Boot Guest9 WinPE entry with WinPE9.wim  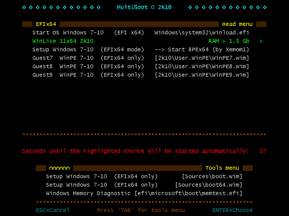(141, 75)
